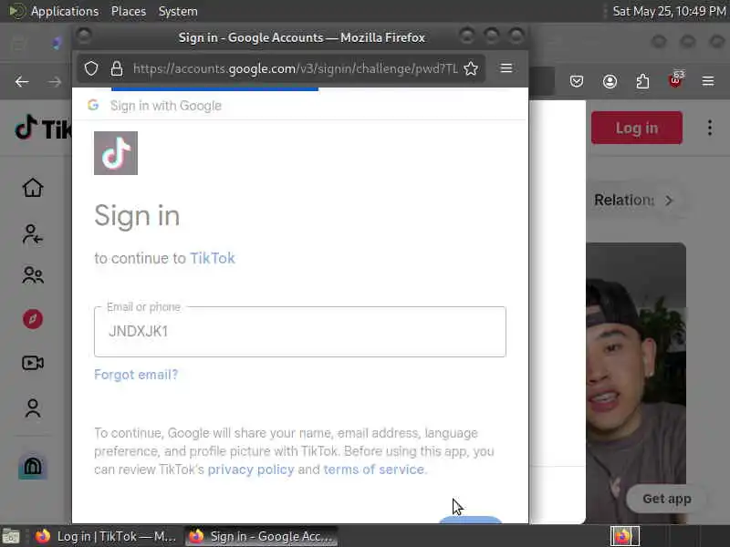
Task: Open the LIVE video icon in TikTok sidebar
Action: [33, 363]
